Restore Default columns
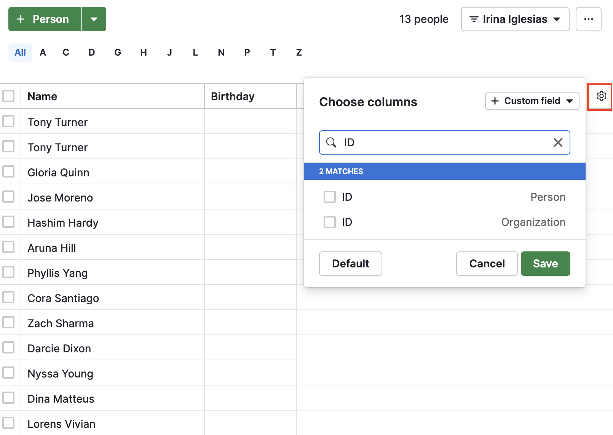613x435 pixels. click(350, 263)
